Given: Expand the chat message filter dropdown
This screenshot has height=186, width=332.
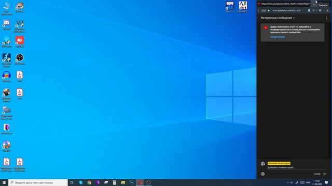Looking at the screenshot, I should click(x=278, y=18).
